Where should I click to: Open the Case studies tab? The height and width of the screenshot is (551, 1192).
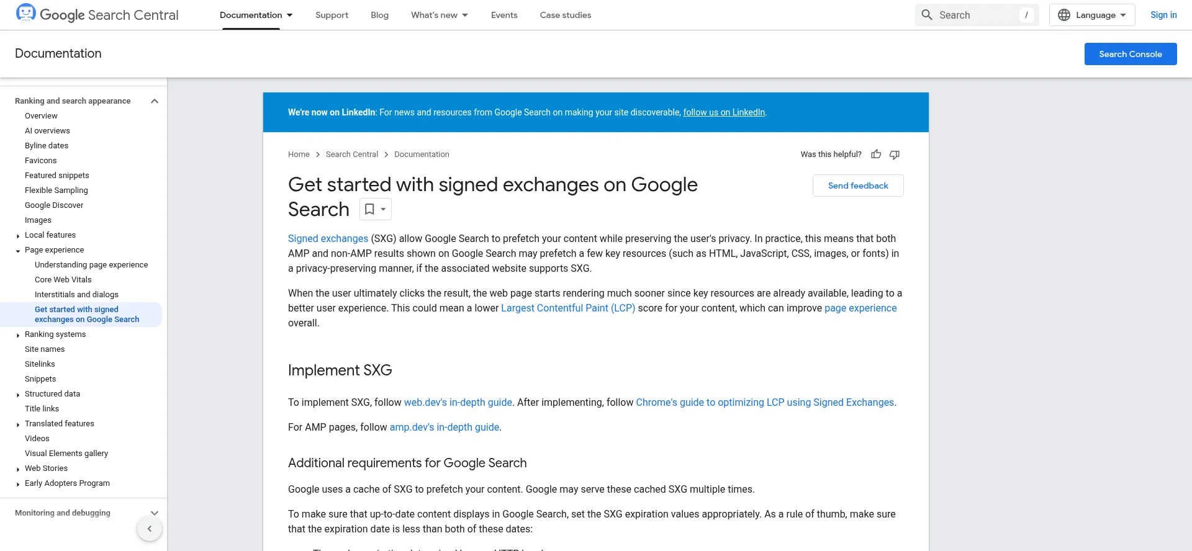coord(565,15)
